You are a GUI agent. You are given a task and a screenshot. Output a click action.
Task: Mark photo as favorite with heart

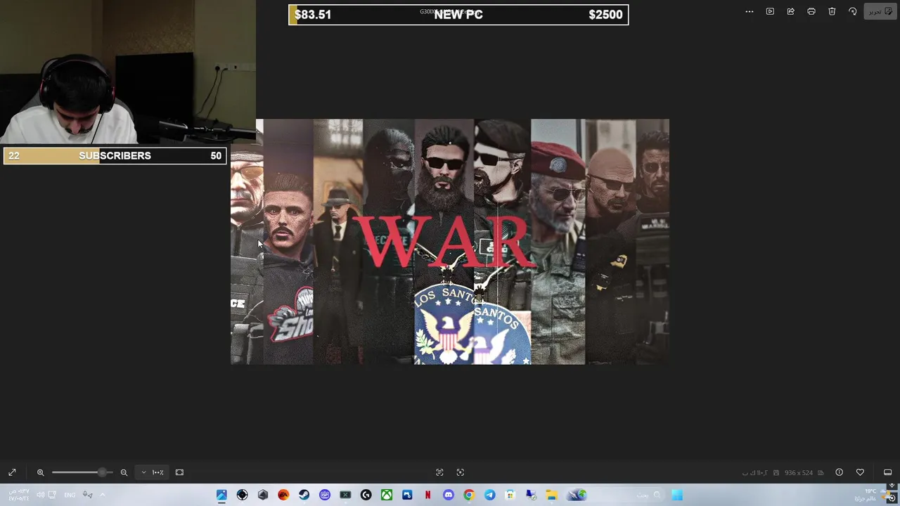point(860,472)
